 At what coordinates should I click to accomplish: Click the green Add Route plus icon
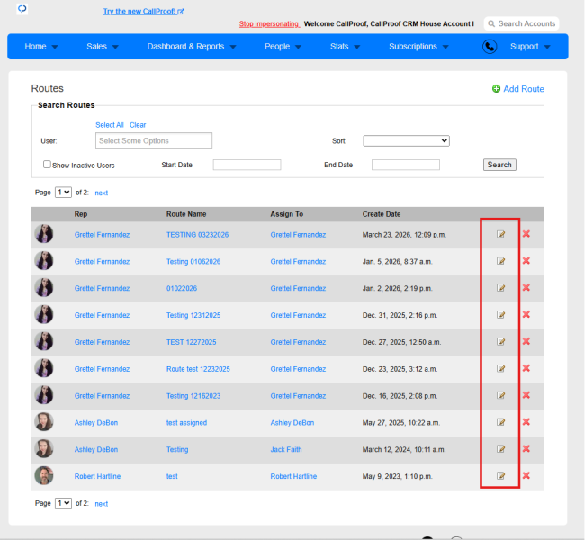(496, 89)
